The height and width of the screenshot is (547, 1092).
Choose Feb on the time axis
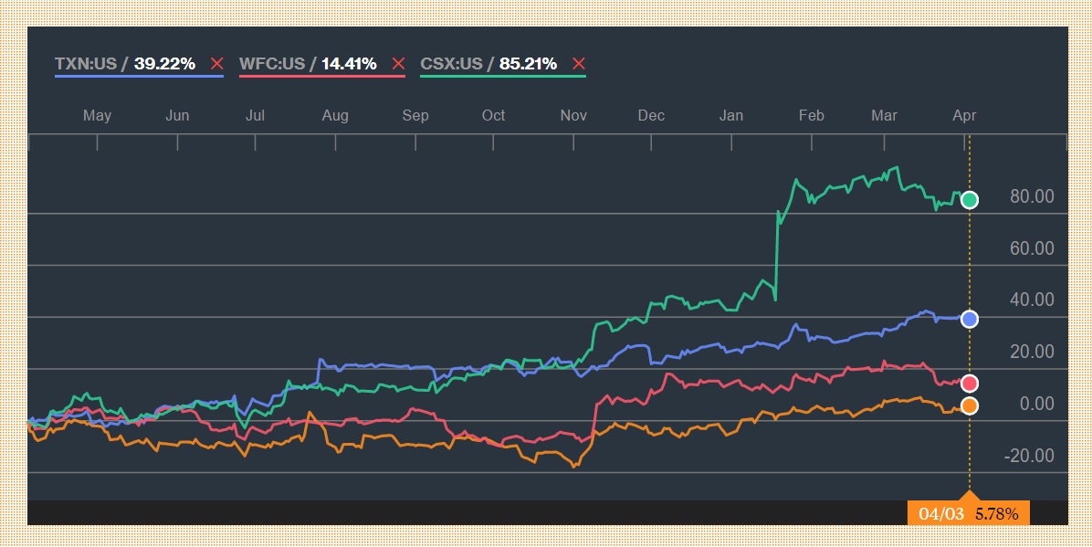coord(811,115)
